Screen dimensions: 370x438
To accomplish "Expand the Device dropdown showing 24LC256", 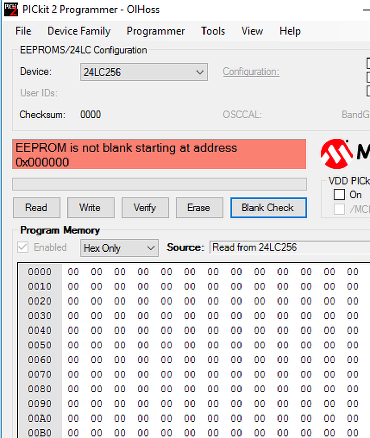I will click(144, 72).
